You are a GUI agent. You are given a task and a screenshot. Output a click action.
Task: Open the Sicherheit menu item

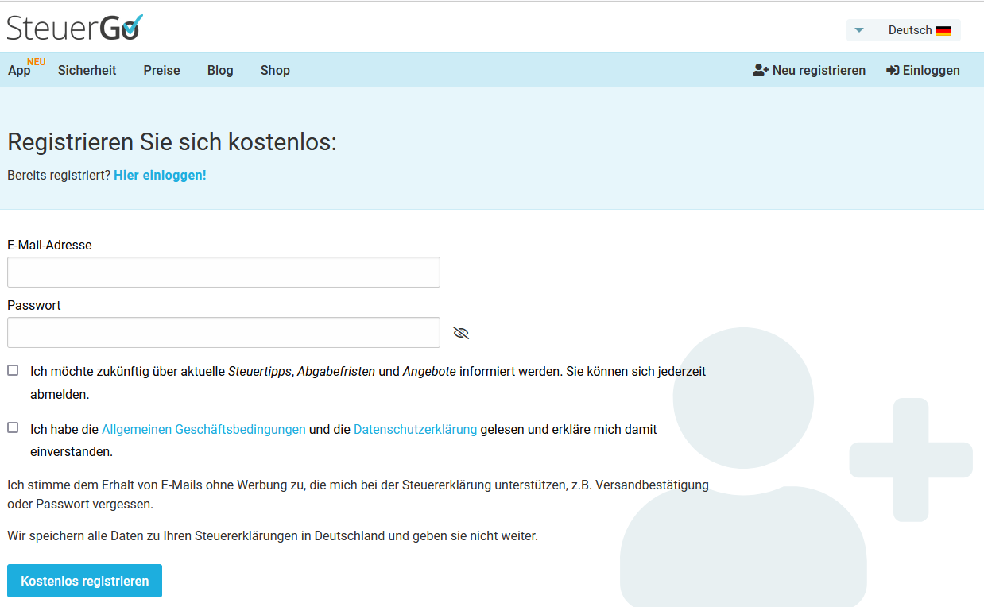[x=87, y=70]
